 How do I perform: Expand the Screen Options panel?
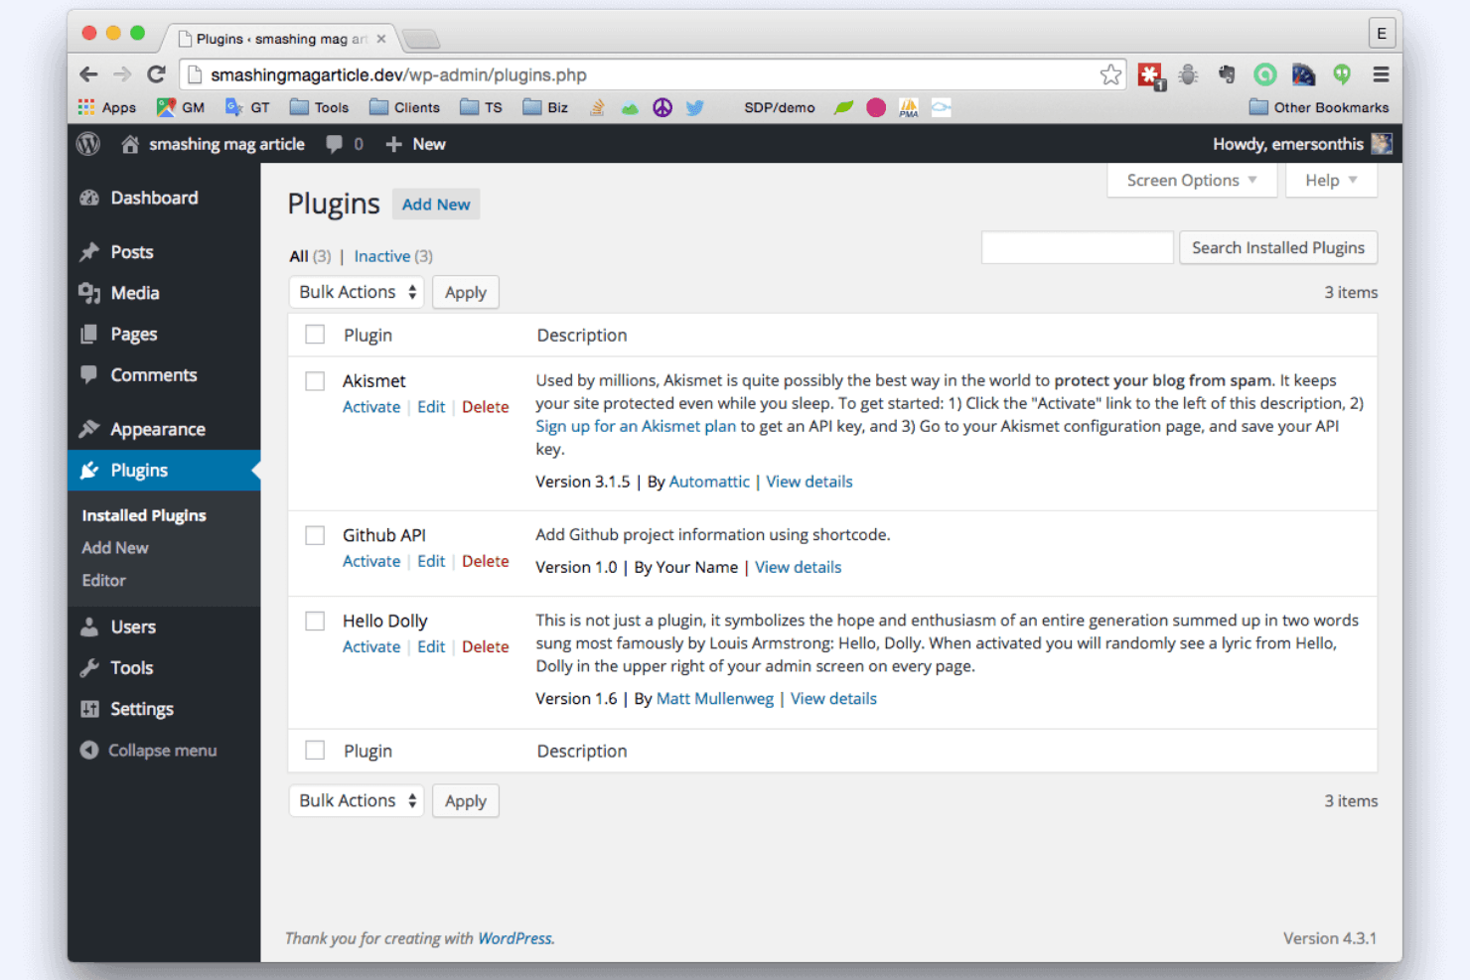(1192, 180)
